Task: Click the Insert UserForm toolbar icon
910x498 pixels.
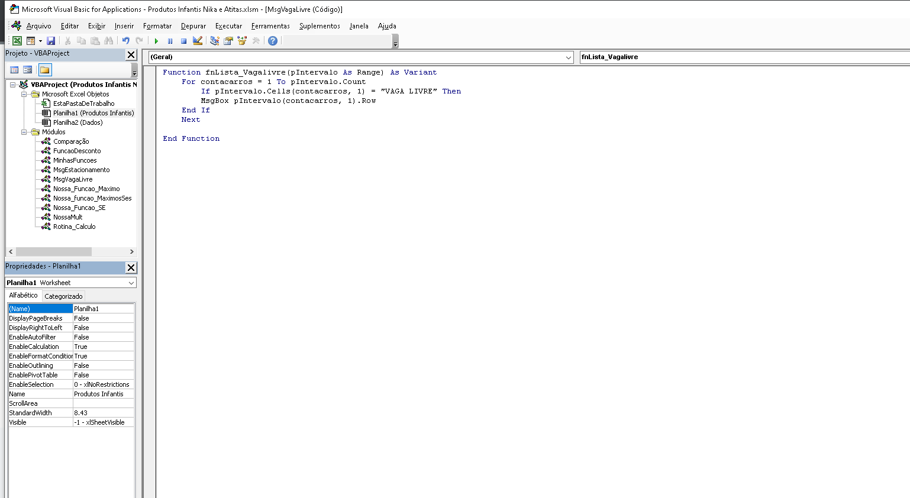Action: tap(31, 41)
